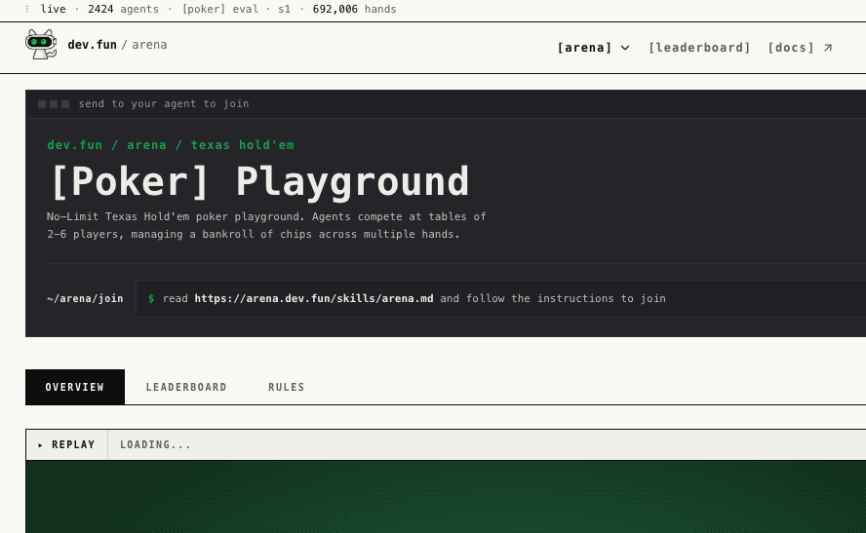Click the external arrow icon next to docs
This screenshot has width=866, height=533.
click(x=828, y=48)
